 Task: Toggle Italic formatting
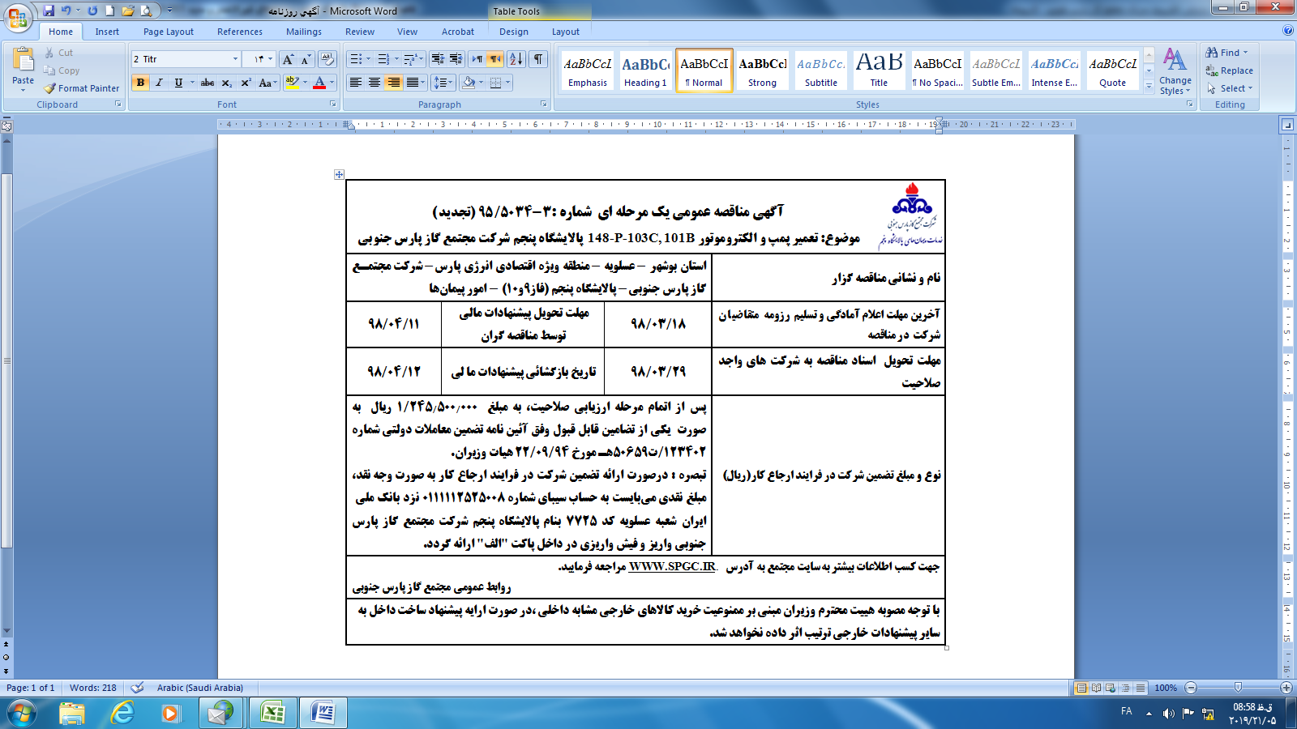(159, 83)
